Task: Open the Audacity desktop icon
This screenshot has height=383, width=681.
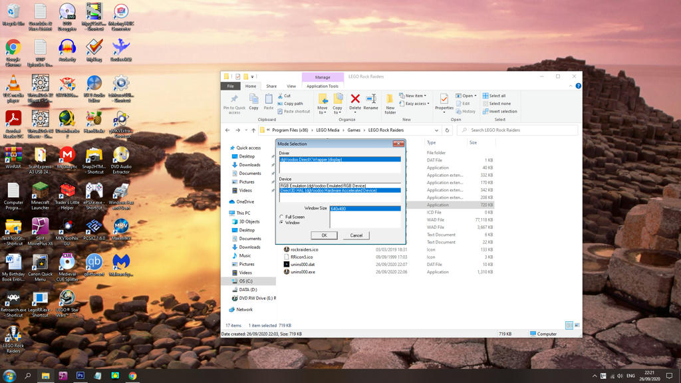Action: [67, 51]
